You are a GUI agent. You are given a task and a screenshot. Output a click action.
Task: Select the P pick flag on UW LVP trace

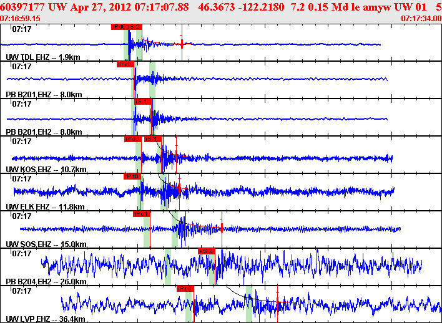(185, 289)
